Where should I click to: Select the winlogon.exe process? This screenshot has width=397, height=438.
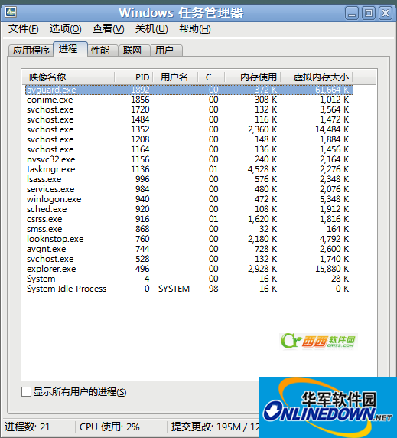pos(189,199)
